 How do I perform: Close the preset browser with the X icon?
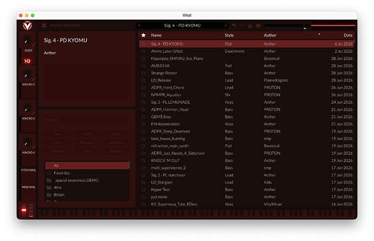[44, 26]
